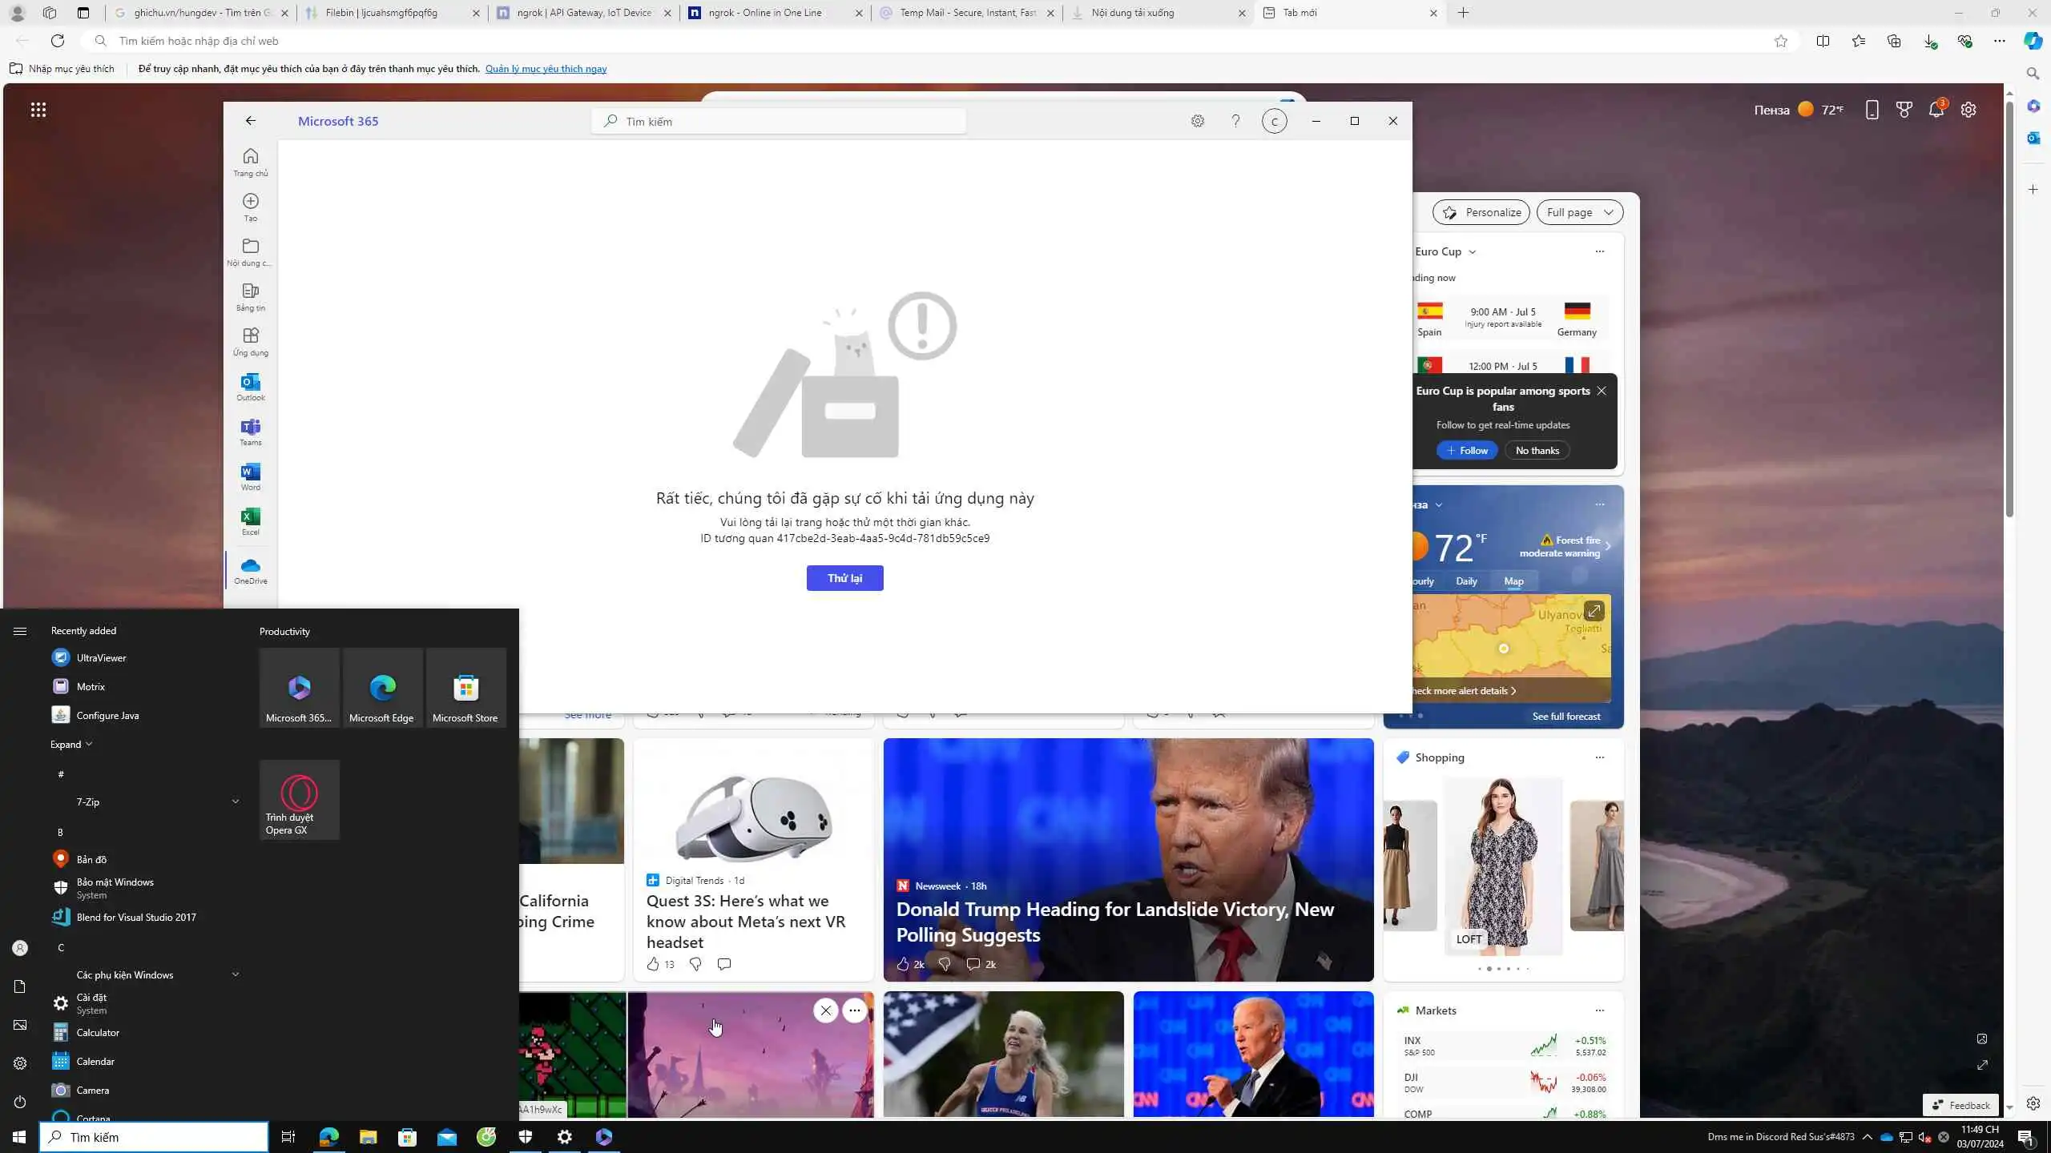This screenshot has width=2051, height=1153.
Task: Open the Ứng dụng apps icon
Action: (x=250, y=341)
